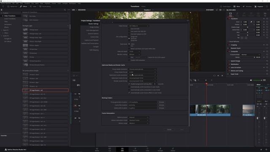Open Path Mapping settings section
The image size is (270, 152).
point(94,50)
